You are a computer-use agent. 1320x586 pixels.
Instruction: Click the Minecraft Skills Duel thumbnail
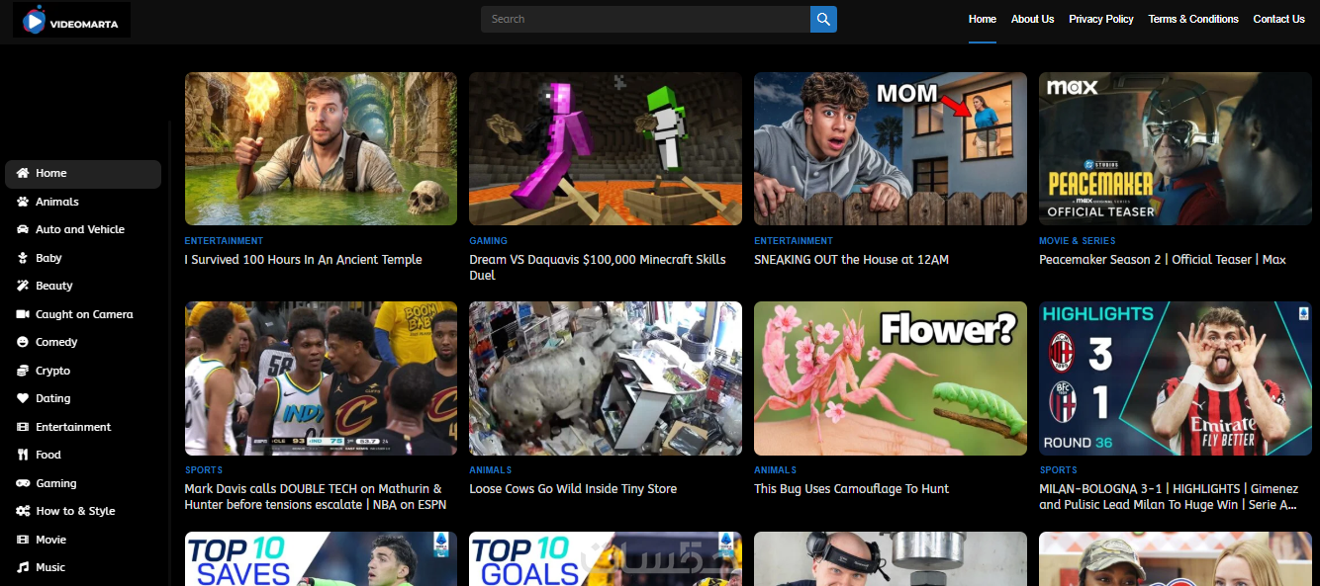coord(606,148)
